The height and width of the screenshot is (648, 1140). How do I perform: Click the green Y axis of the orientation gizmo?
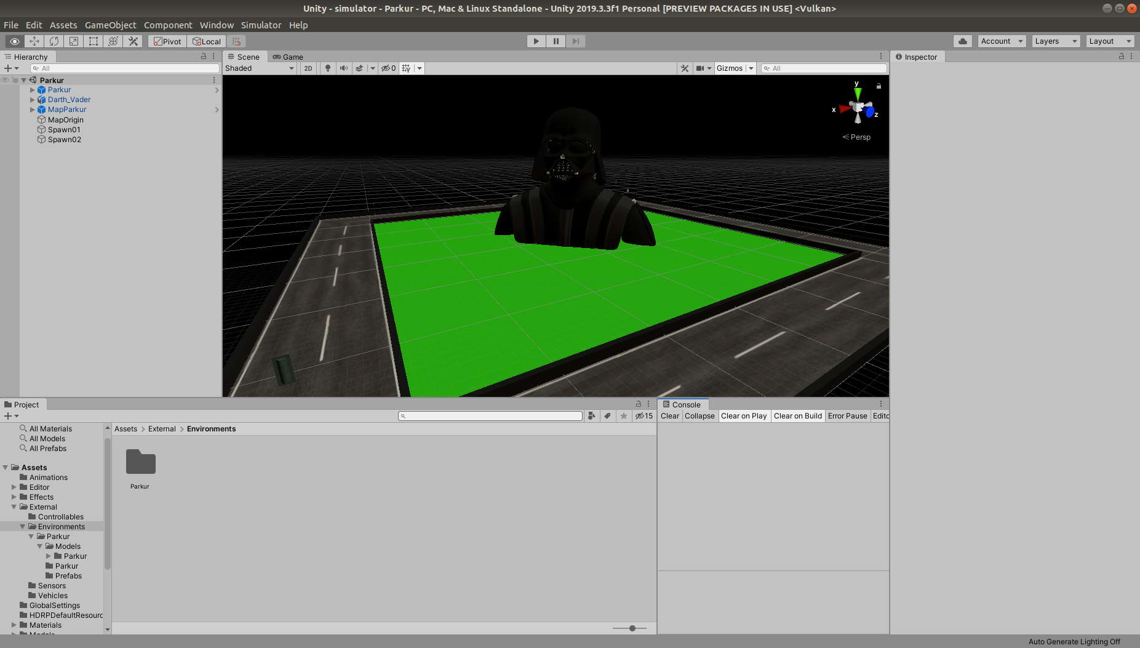tap(858, 94)
